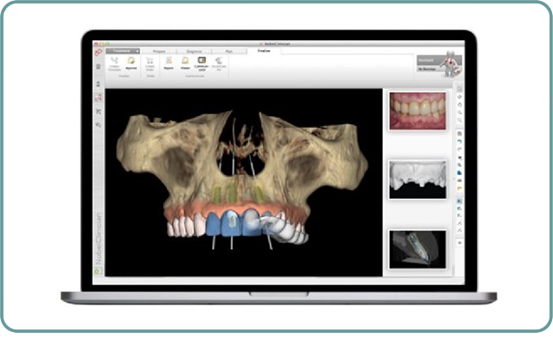Image resolution: width=553 pixels, height=341 pixels.
Task: Open the implant cross-section thumbnail
Action: point(417,250)
